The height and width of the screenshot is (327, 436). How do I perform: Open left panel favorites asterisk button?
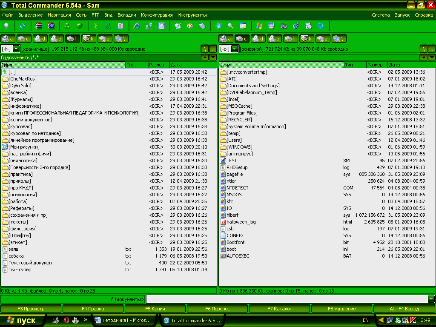tap(205, 57)
